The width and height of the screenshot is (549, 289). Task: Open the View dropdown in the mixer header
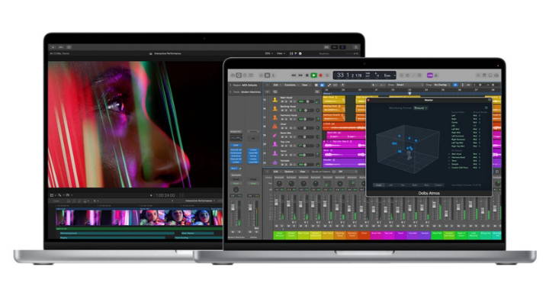point(303,172)
